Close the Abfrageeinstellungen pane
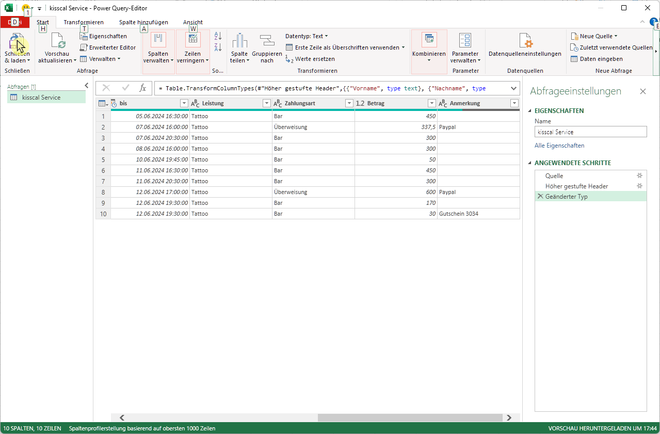The width and height of the screenshot is (660, 434). coord(643,91)
